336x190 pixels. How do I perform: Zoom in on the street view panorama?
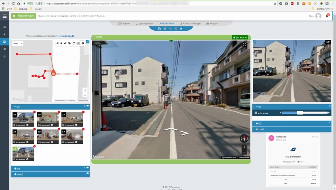[244, 147]
